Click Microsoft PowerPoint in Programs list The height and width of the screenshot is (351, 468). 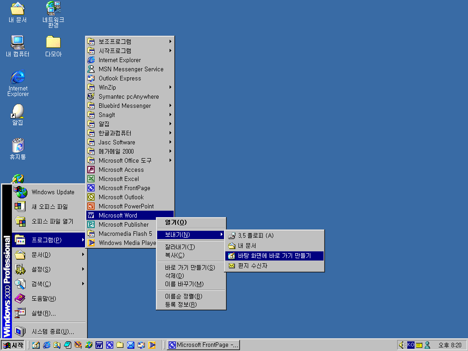[130, 206]
